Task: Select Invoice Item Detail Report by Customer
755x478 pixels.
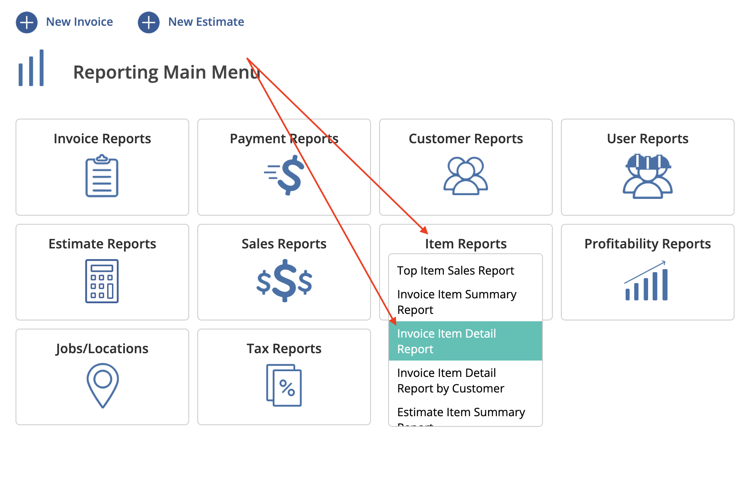Action: coord(450,380)
